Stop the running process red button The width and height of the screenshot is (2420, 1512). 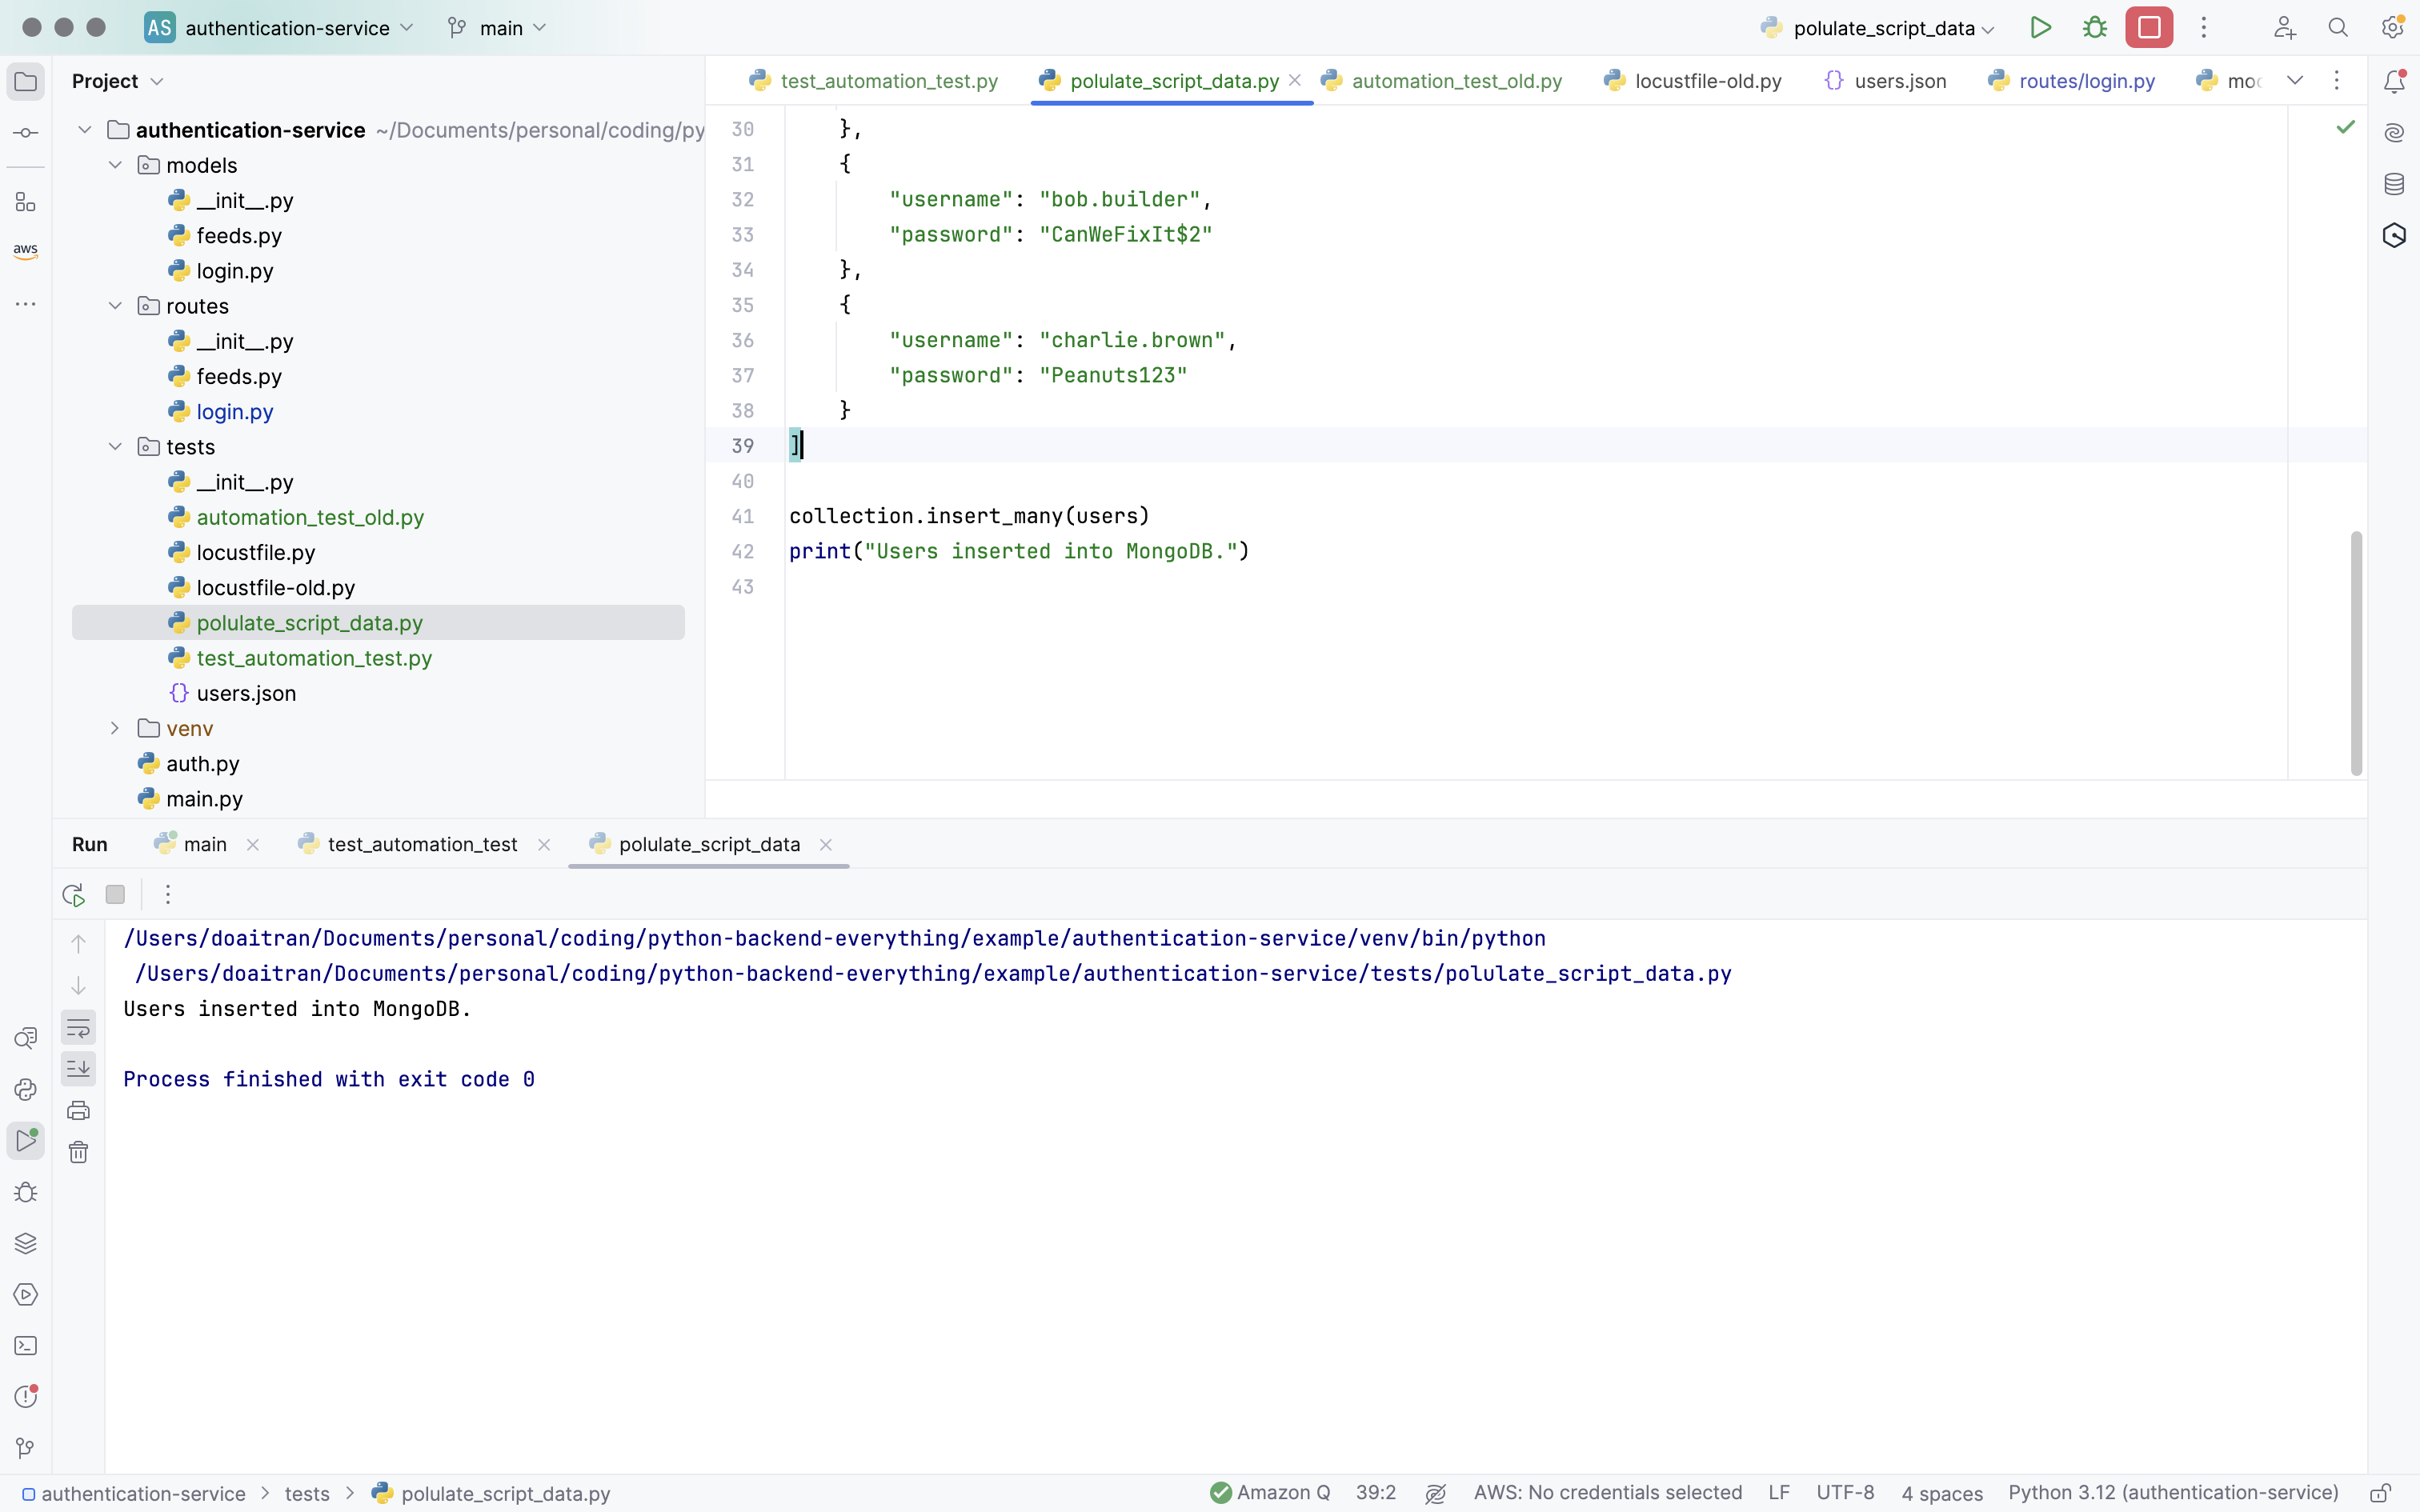click(2149, 28)
